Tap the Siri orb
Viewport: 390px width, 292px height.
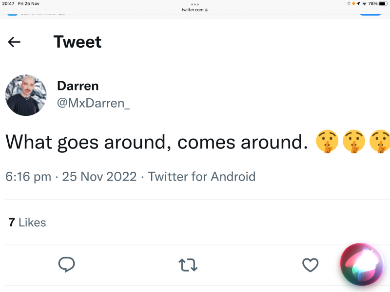click(362, 265)
